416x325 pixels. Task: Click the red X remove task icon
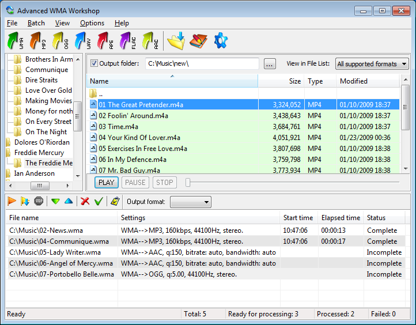tap(85, 201)
